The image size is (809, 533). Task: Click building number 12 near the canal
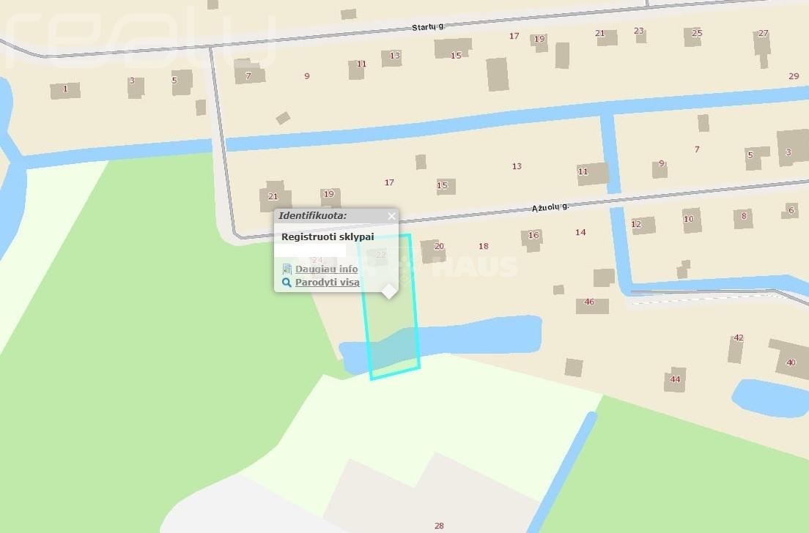pos(643,225)
